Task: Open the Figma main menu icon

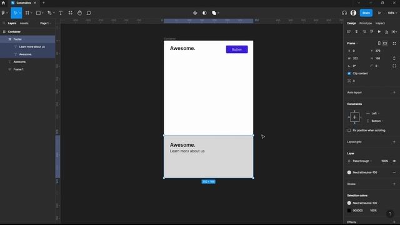Action: click(3, 12)
